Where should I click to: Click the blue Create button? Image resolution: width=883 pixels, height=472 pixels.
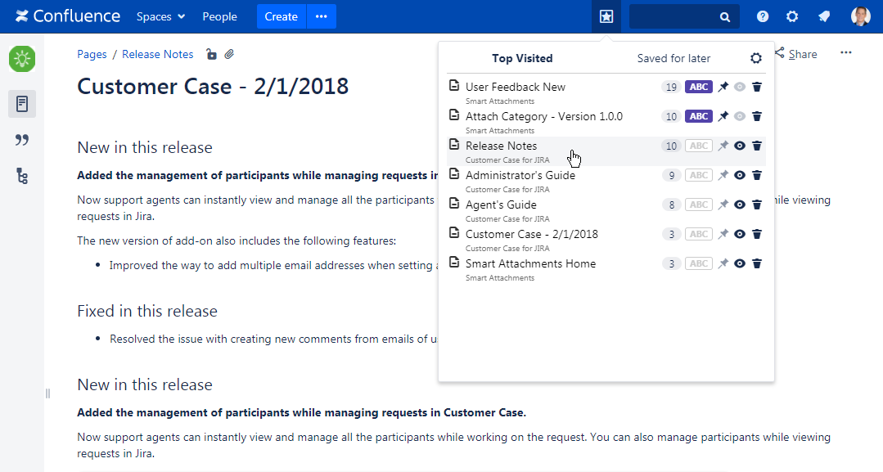coord(281,16)
